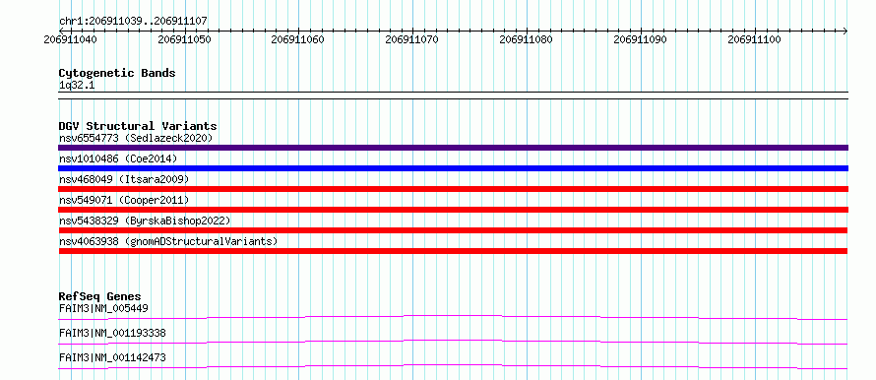Click ruler position 206911080
Image resolution: width=876 pixels, height=380 pixels.
tap(527, 39)
